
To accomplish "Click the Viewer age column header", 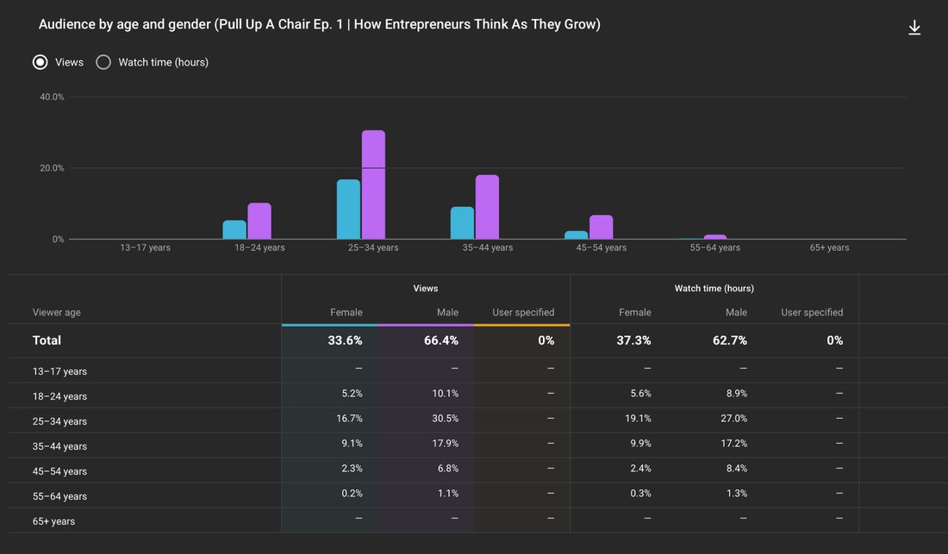I will click(57, 313).
